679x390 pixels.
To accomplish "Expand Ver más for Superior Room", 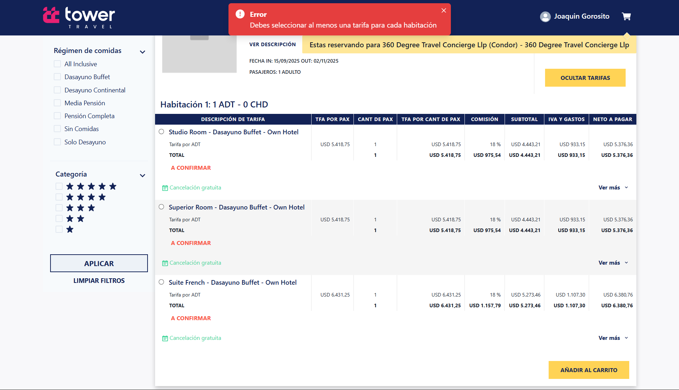I will coord(613,263).
